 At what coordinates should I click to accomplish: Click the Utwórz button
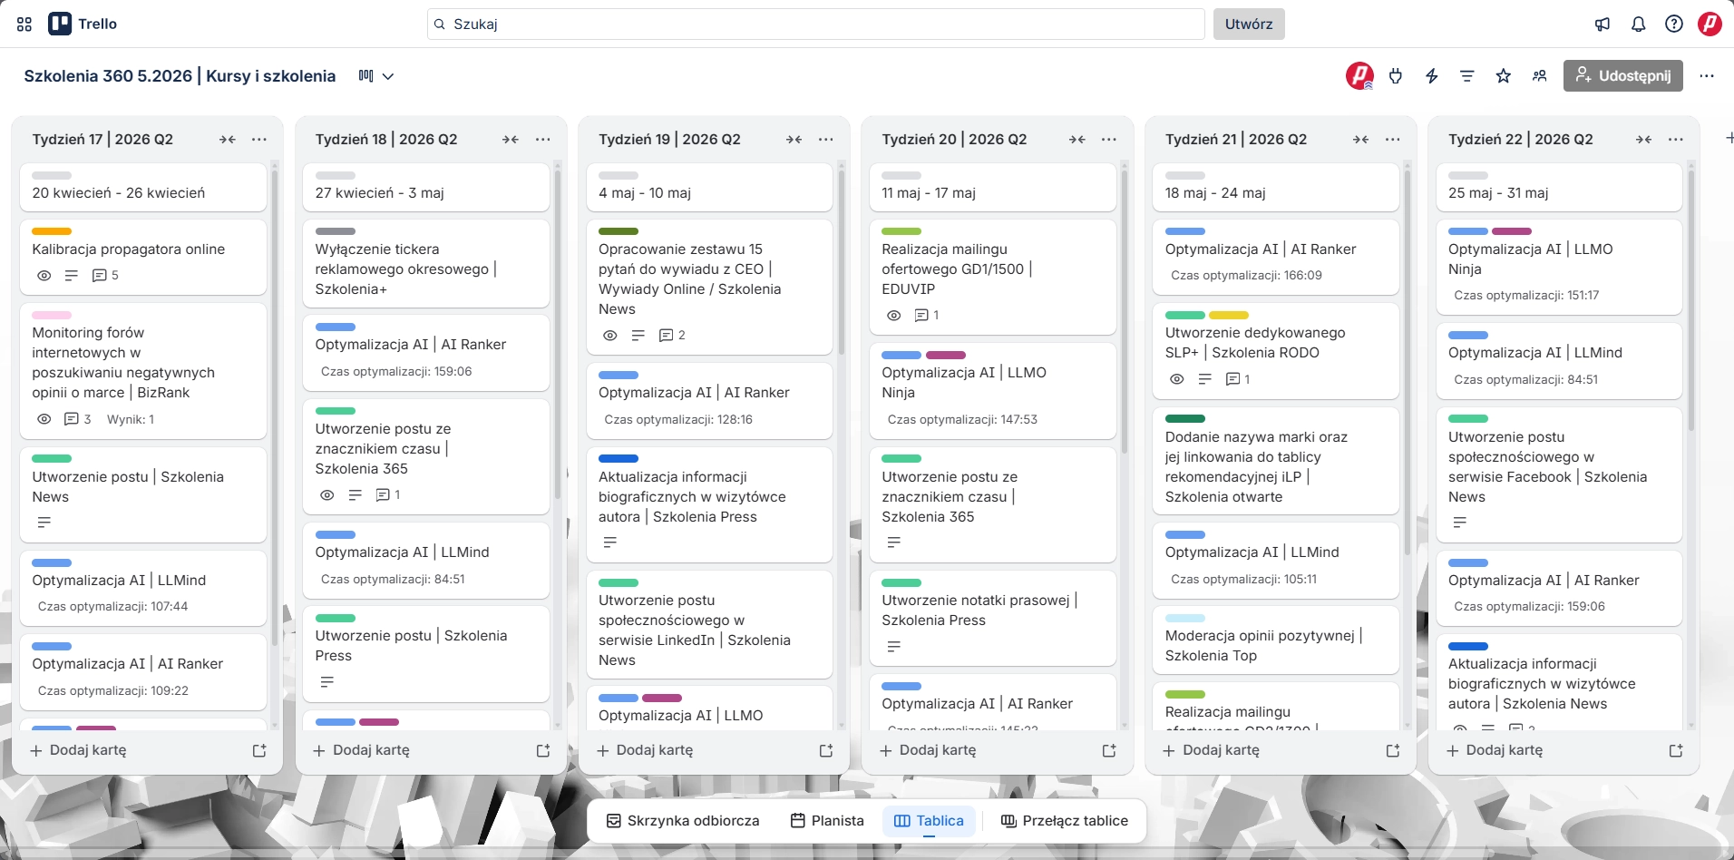pyautogui.click(x=1249, y=24)
